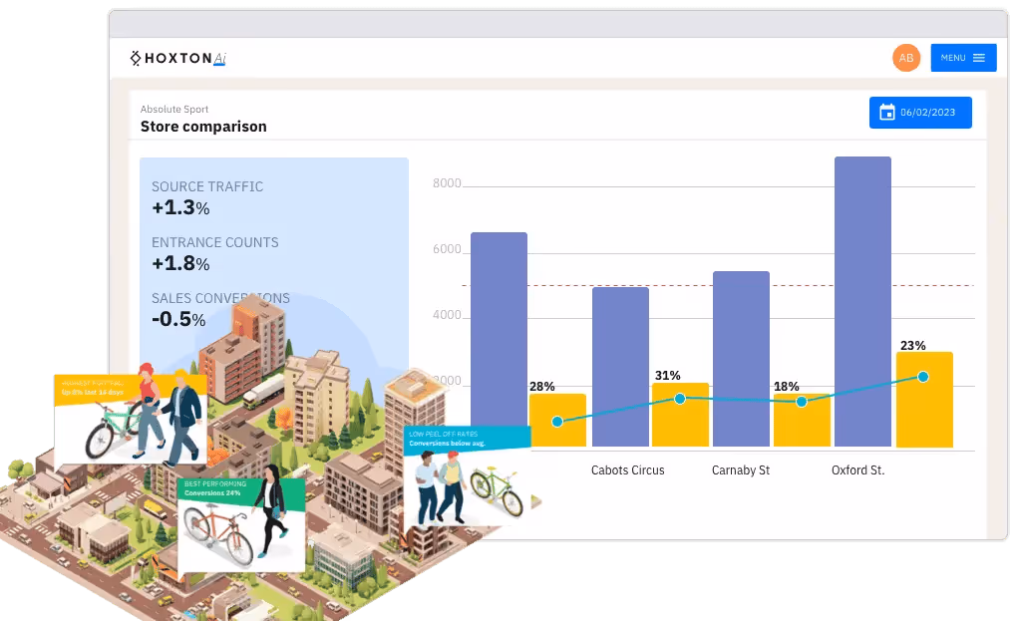Click the purple Carnaby St bar

point(741,359)
